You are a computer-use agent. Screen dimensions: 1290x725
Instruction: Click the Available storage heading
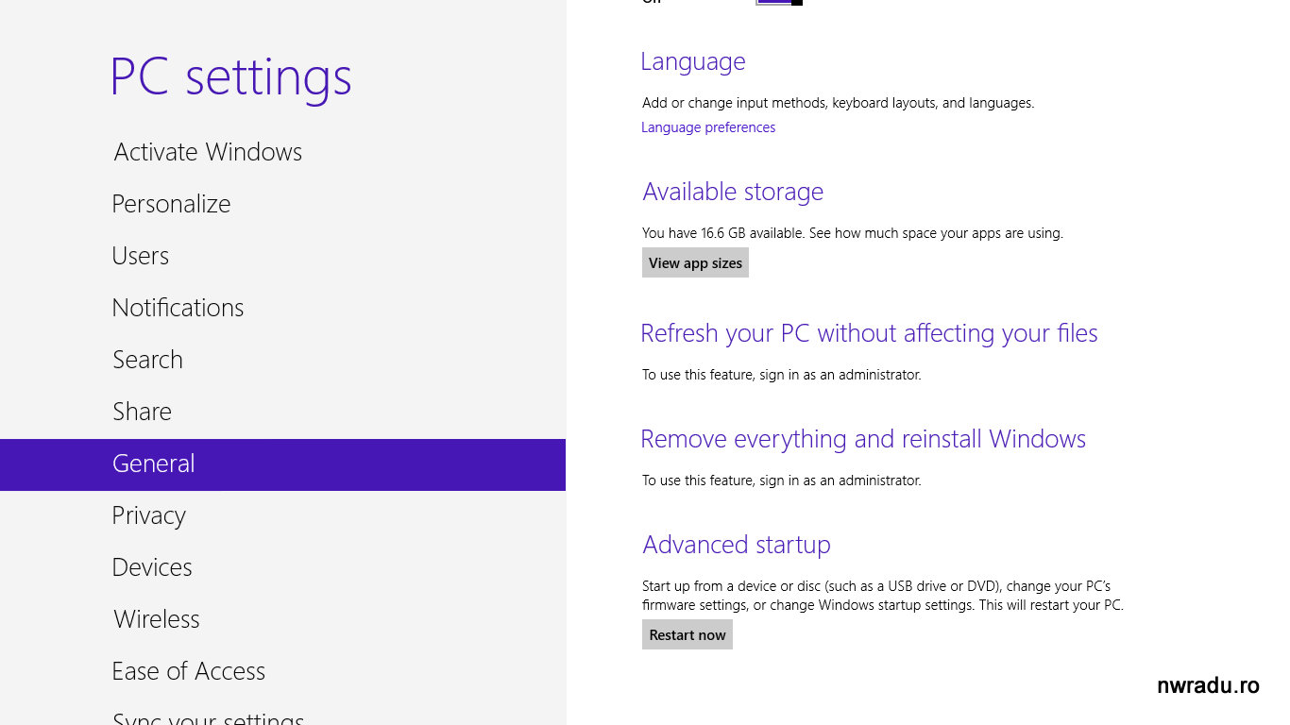click(733, 192)
